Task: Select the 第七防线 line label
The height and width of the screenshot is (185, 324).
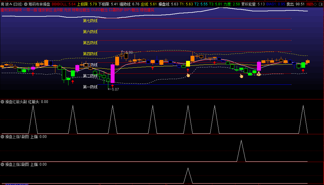Action: (x=90, y=21)
